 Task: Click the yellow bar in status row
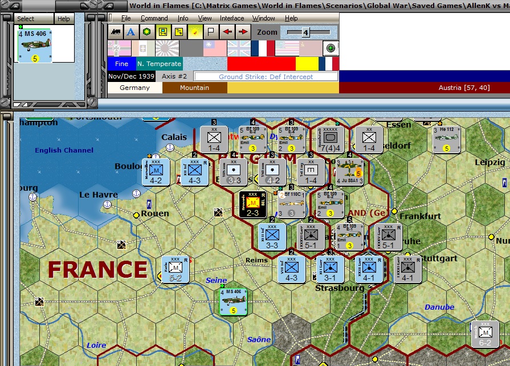pyautogui.click(x=307, y=64)
